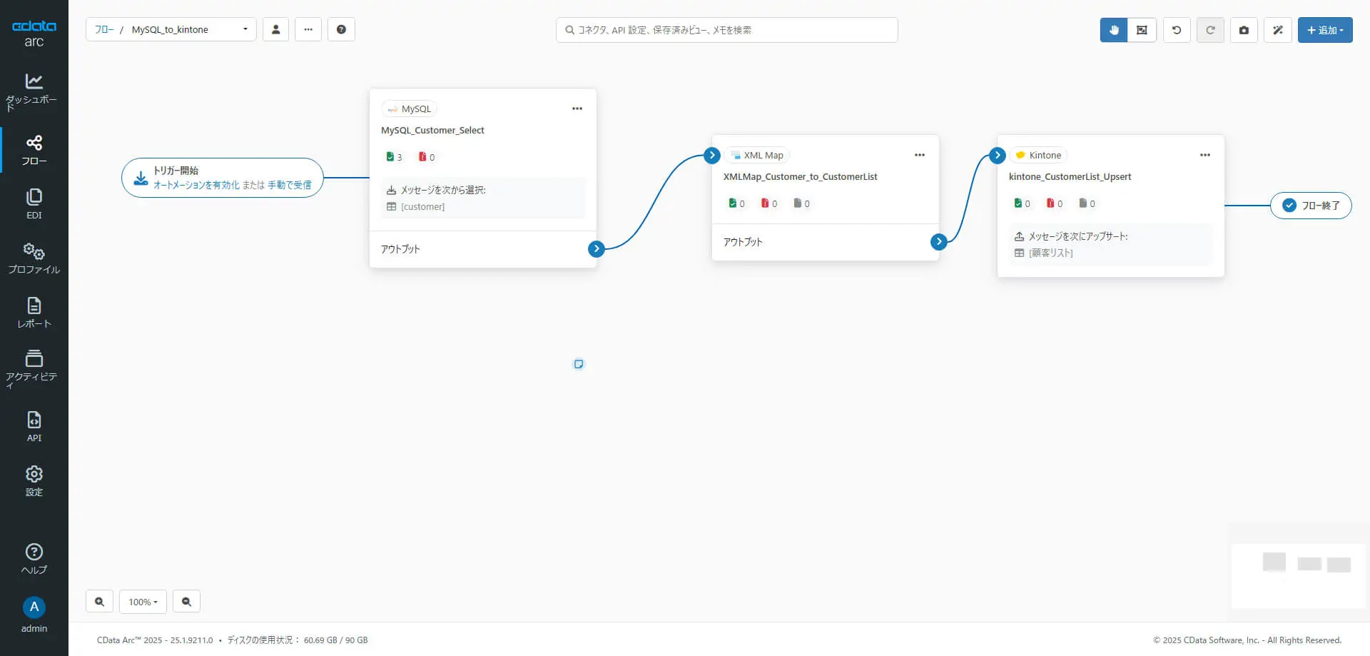Open the 追加 dropdown button
The width and height of the screenshot is (1370, 656).
(1325, 30)
